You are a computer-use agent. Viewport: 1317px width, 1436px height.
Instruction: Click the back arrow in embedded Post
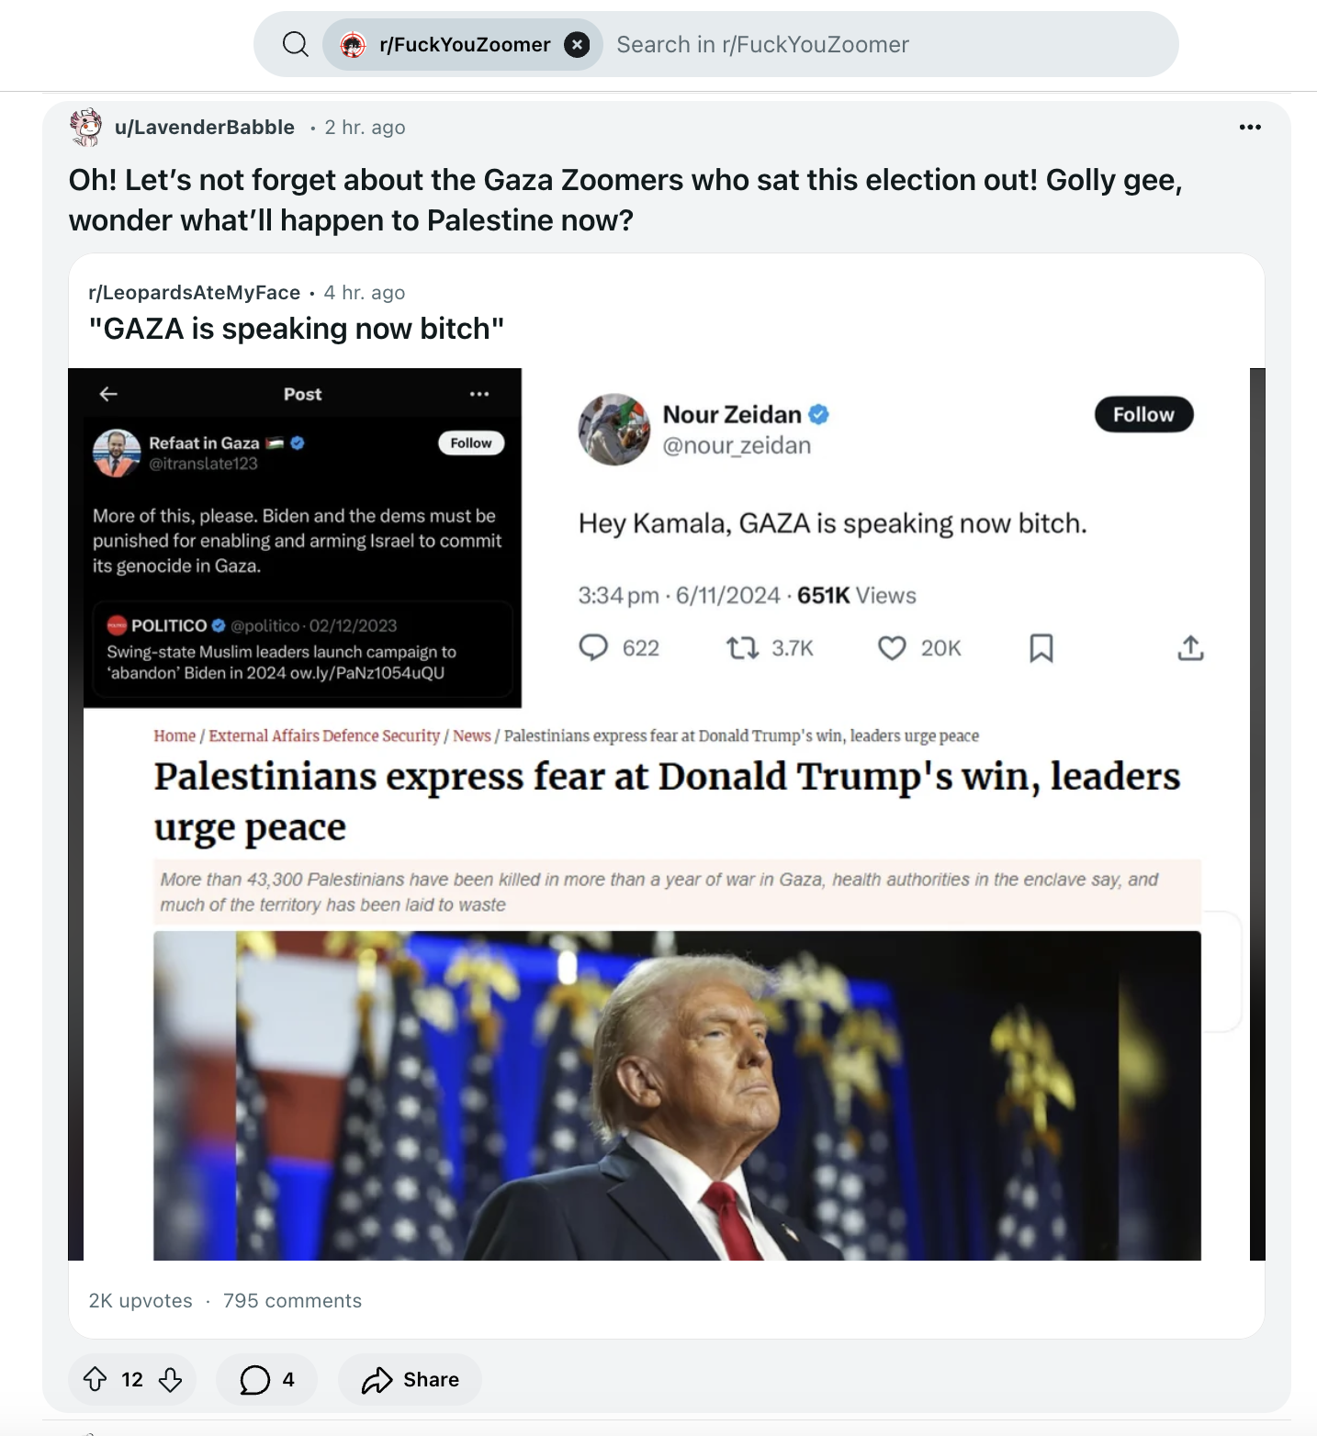coord(108,394)
